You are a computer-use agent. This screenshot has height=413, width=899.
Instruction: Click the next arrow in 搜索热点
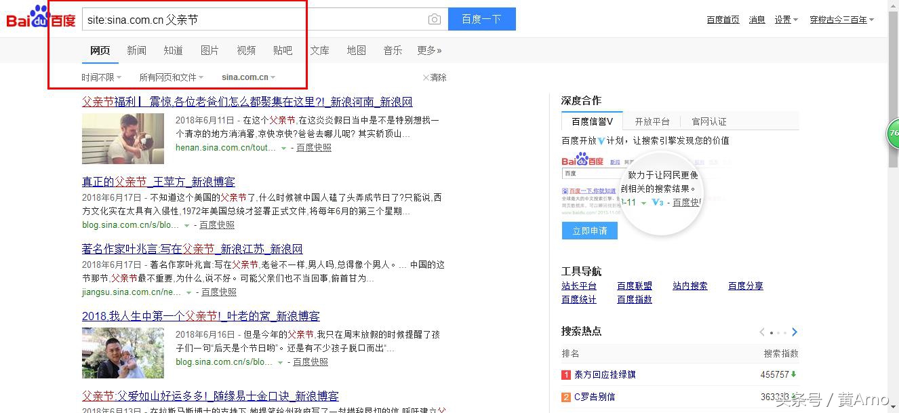tap(795, 332)
